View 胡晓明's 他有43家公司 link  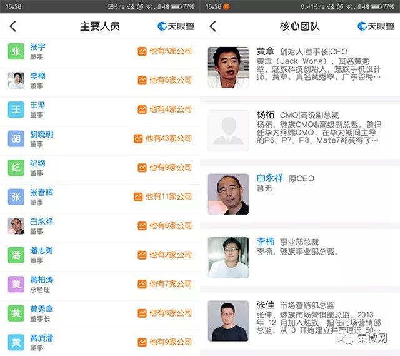coord(162,139)
